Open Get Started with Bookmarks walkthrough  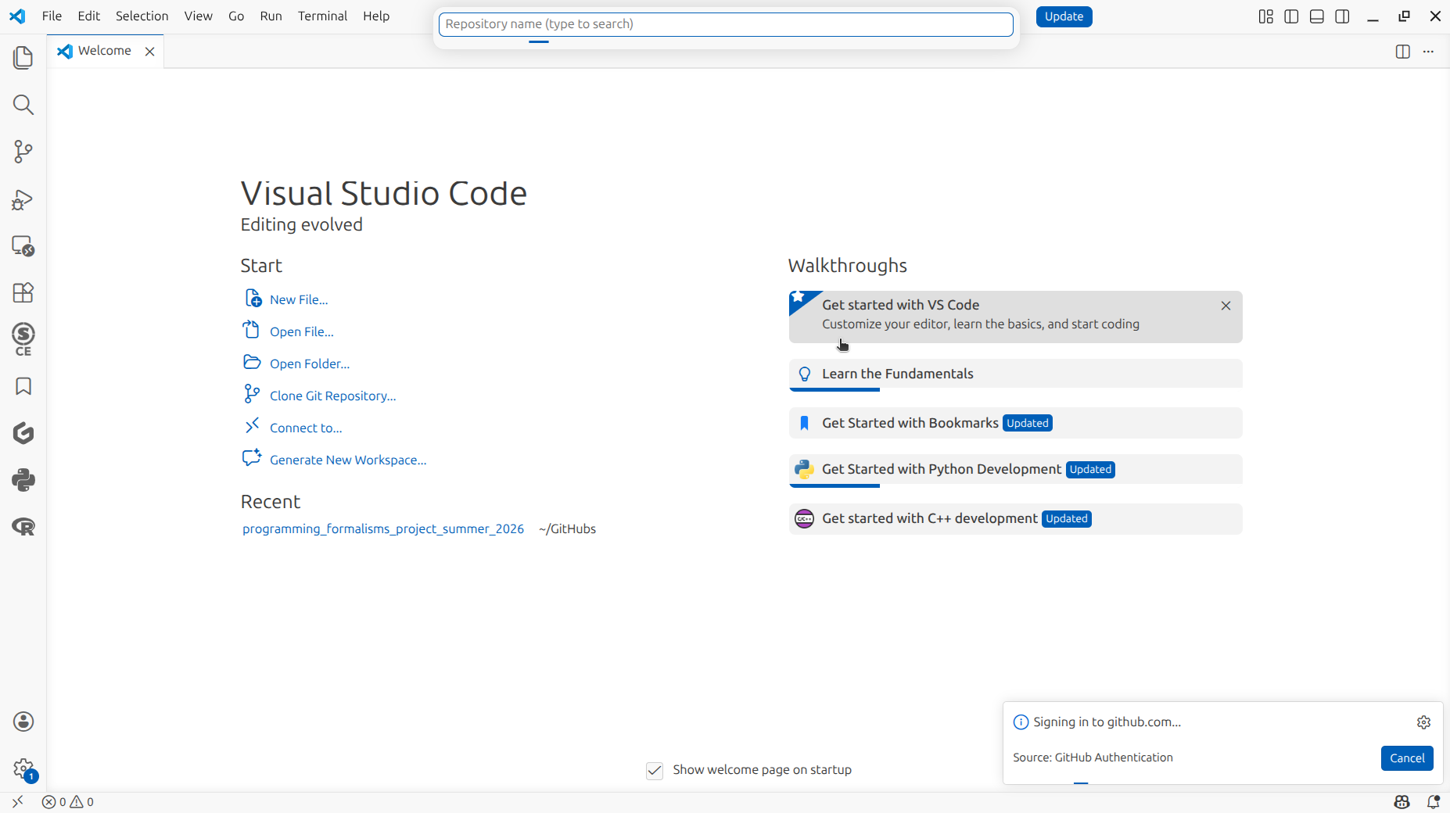(x=1015, y=423)
